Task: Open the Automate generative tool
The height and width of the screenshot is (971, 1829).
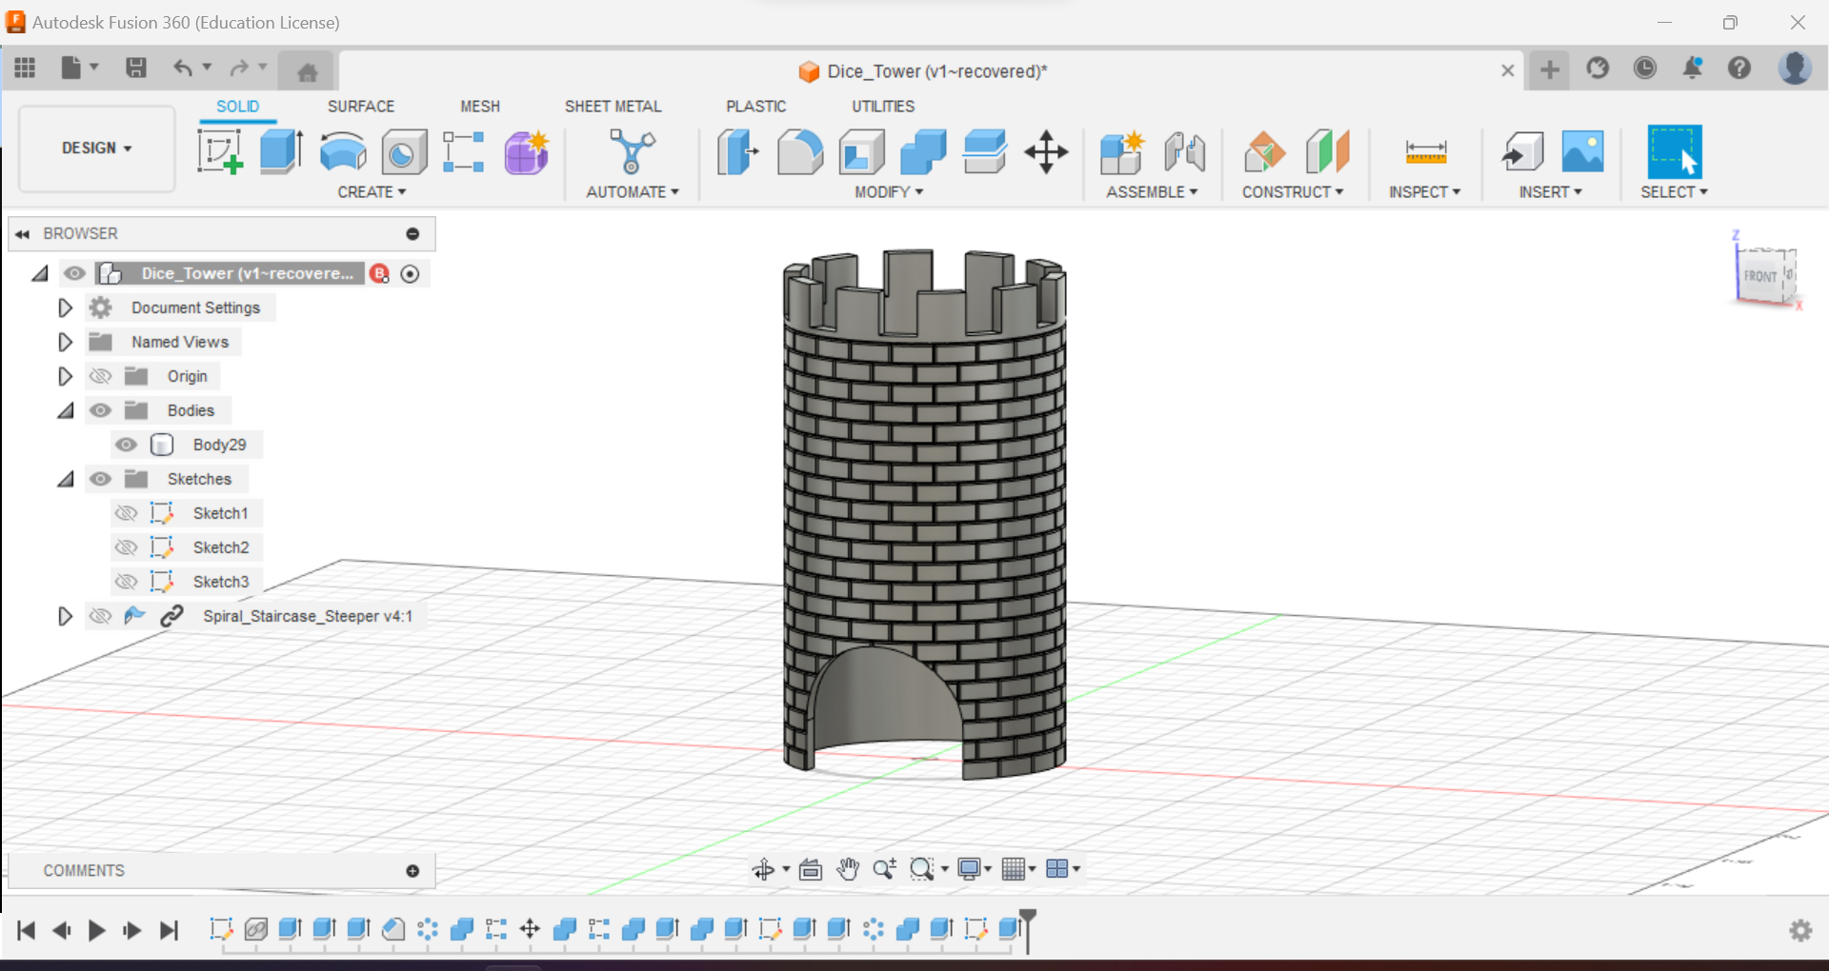Action: pyautogui.click(x=631, y=152)
